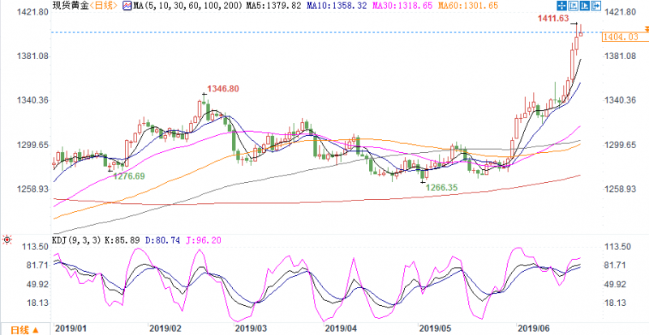Click the peak label 1346.80
This screenshot has width=649, height=335.
224,88
